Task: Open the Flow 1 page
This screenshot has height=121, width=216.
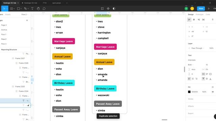Action: click(x=4, y=34)
